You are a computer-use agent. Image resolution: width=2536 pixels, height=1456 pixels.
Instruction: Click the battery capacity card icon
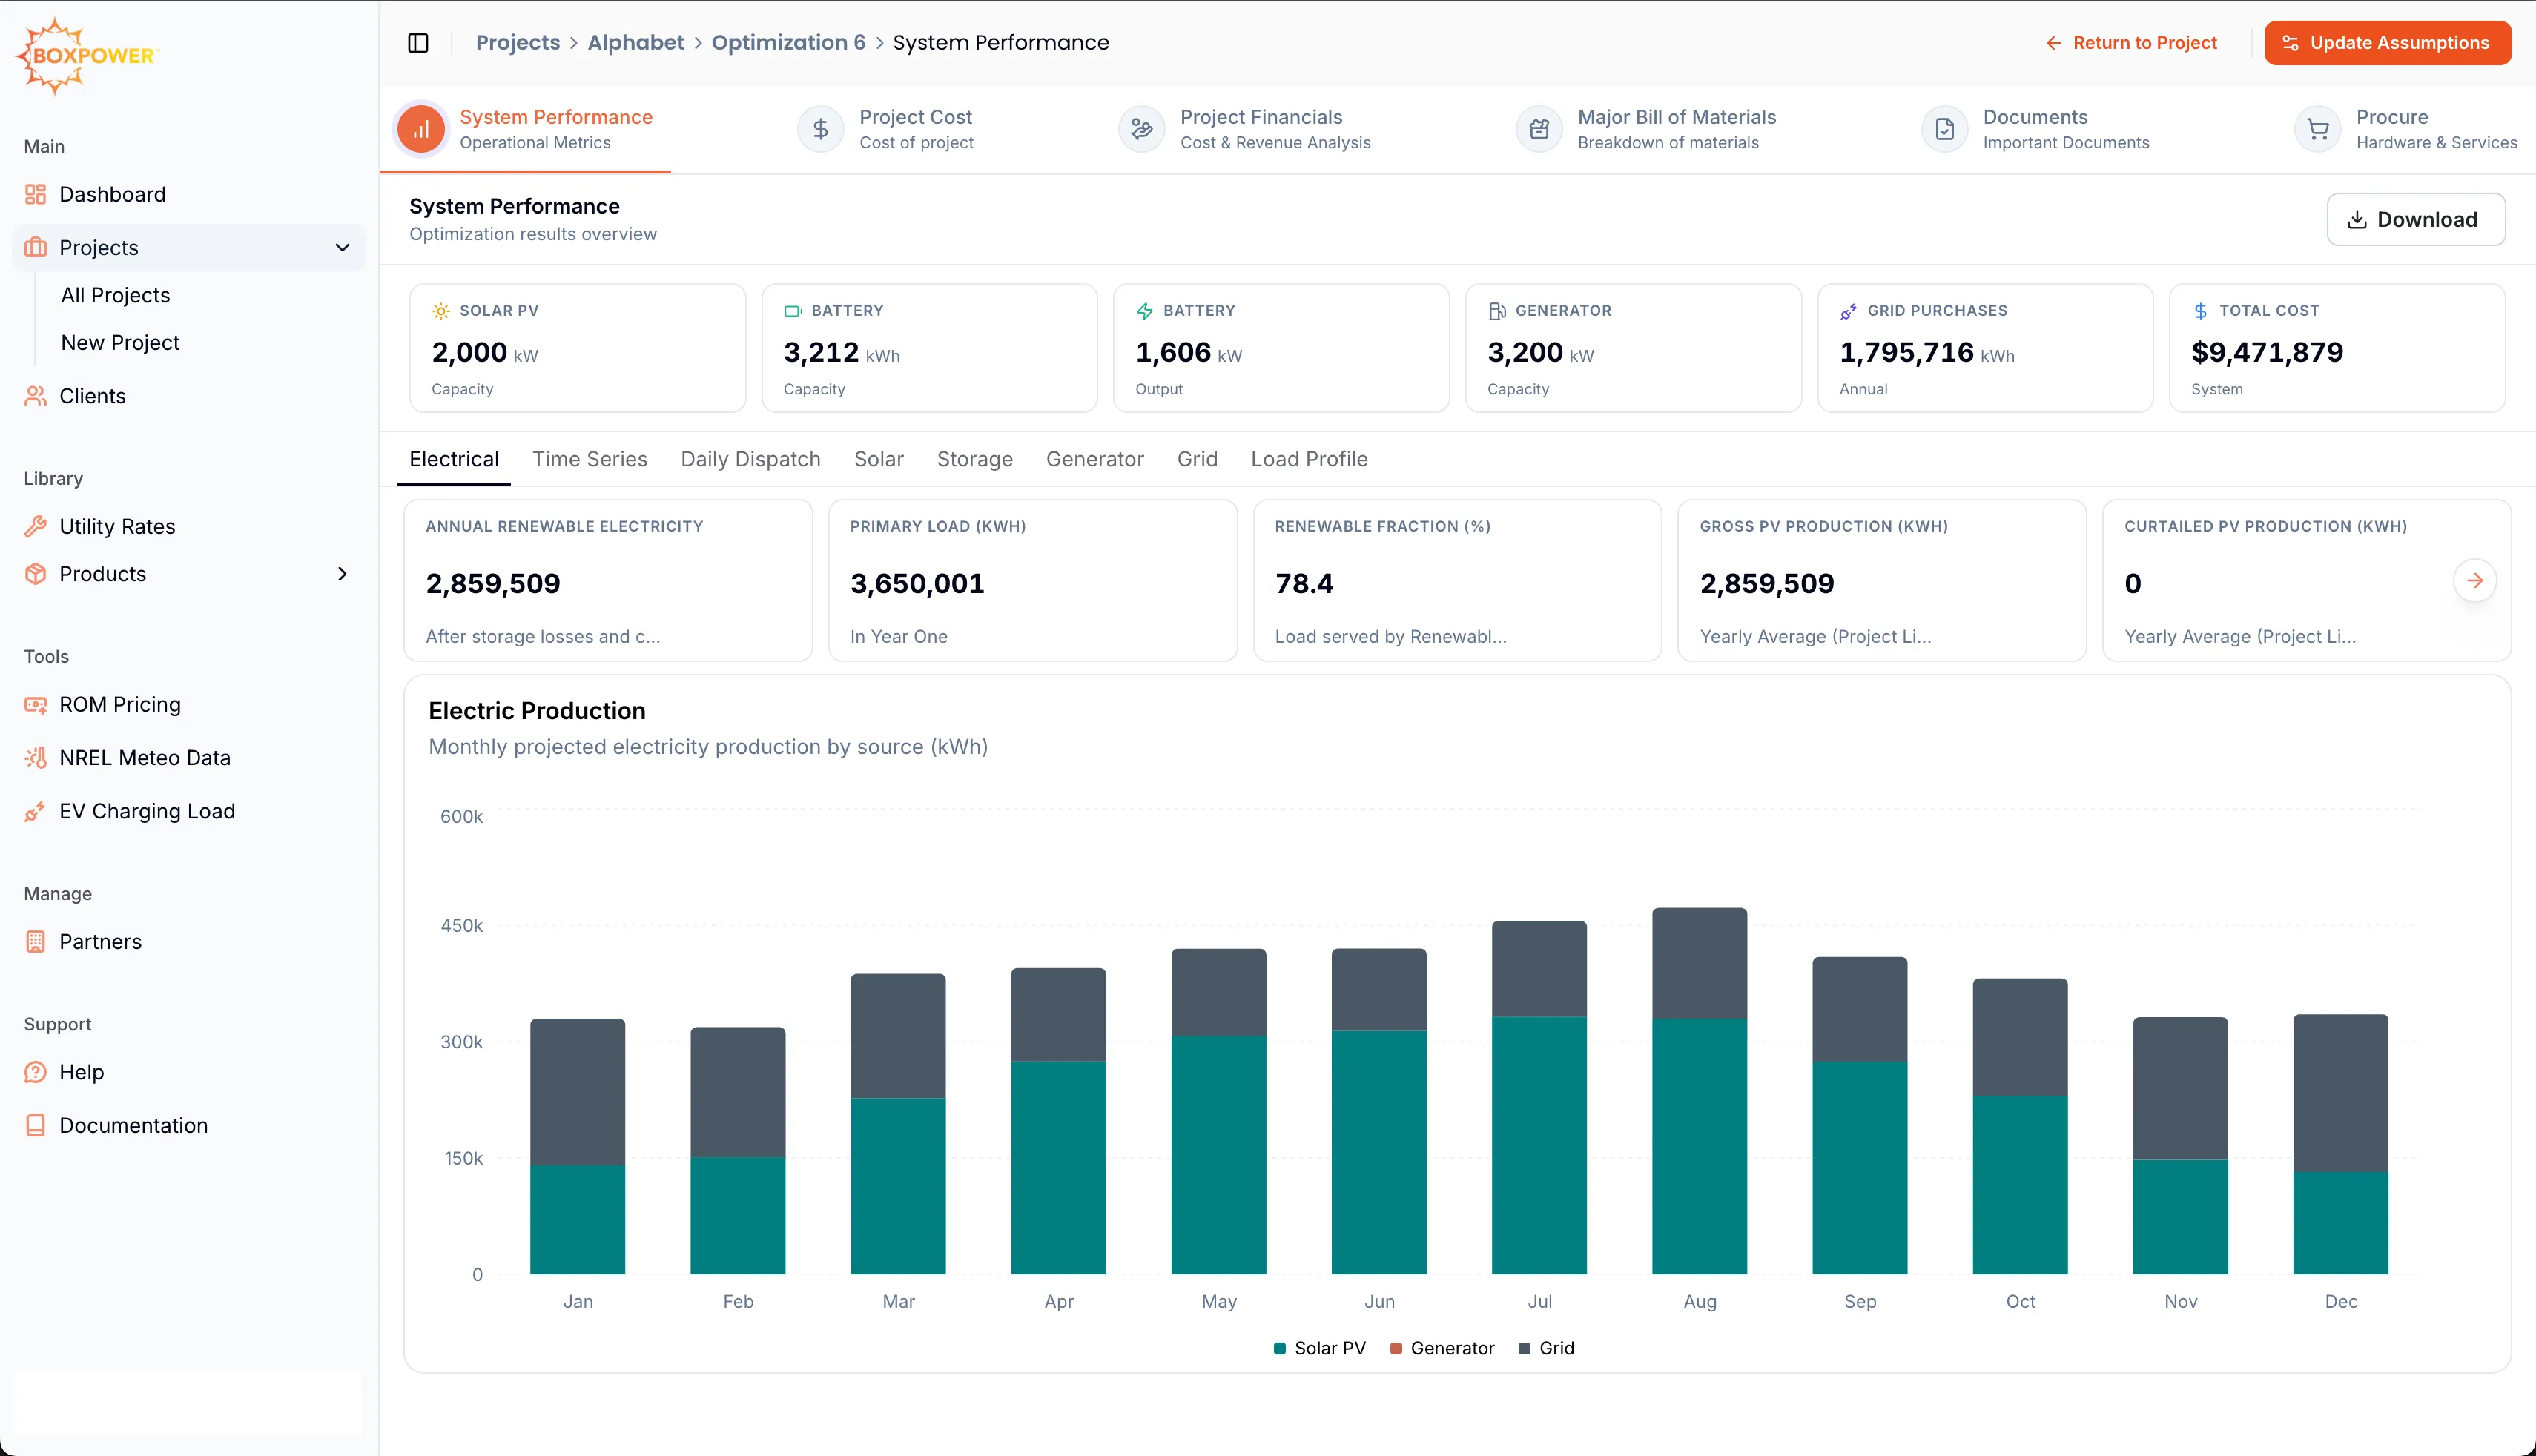coord(793,311)
